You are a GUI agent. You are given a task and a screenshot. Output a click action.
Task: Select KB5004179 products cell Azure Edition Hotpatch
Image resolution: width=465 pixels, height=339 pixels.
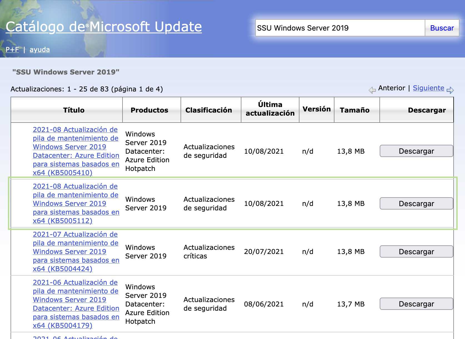[x=147, y=304]
